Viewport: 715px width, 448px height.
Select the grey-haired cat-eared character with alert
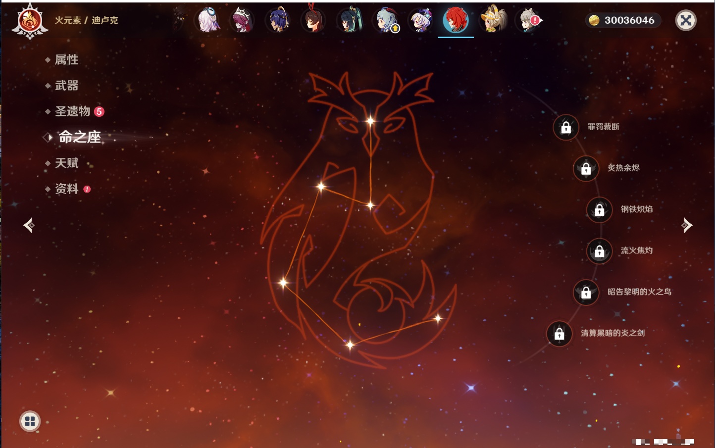click(528, 20)
